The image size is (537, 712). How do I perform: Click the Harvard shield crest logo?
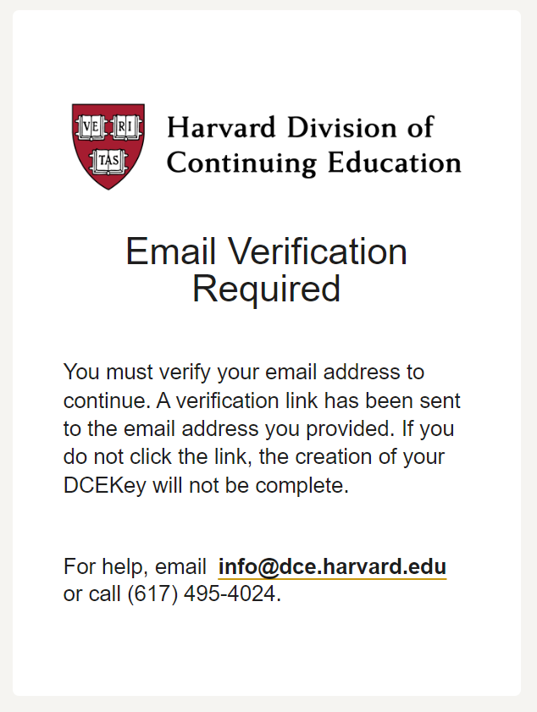108,146
